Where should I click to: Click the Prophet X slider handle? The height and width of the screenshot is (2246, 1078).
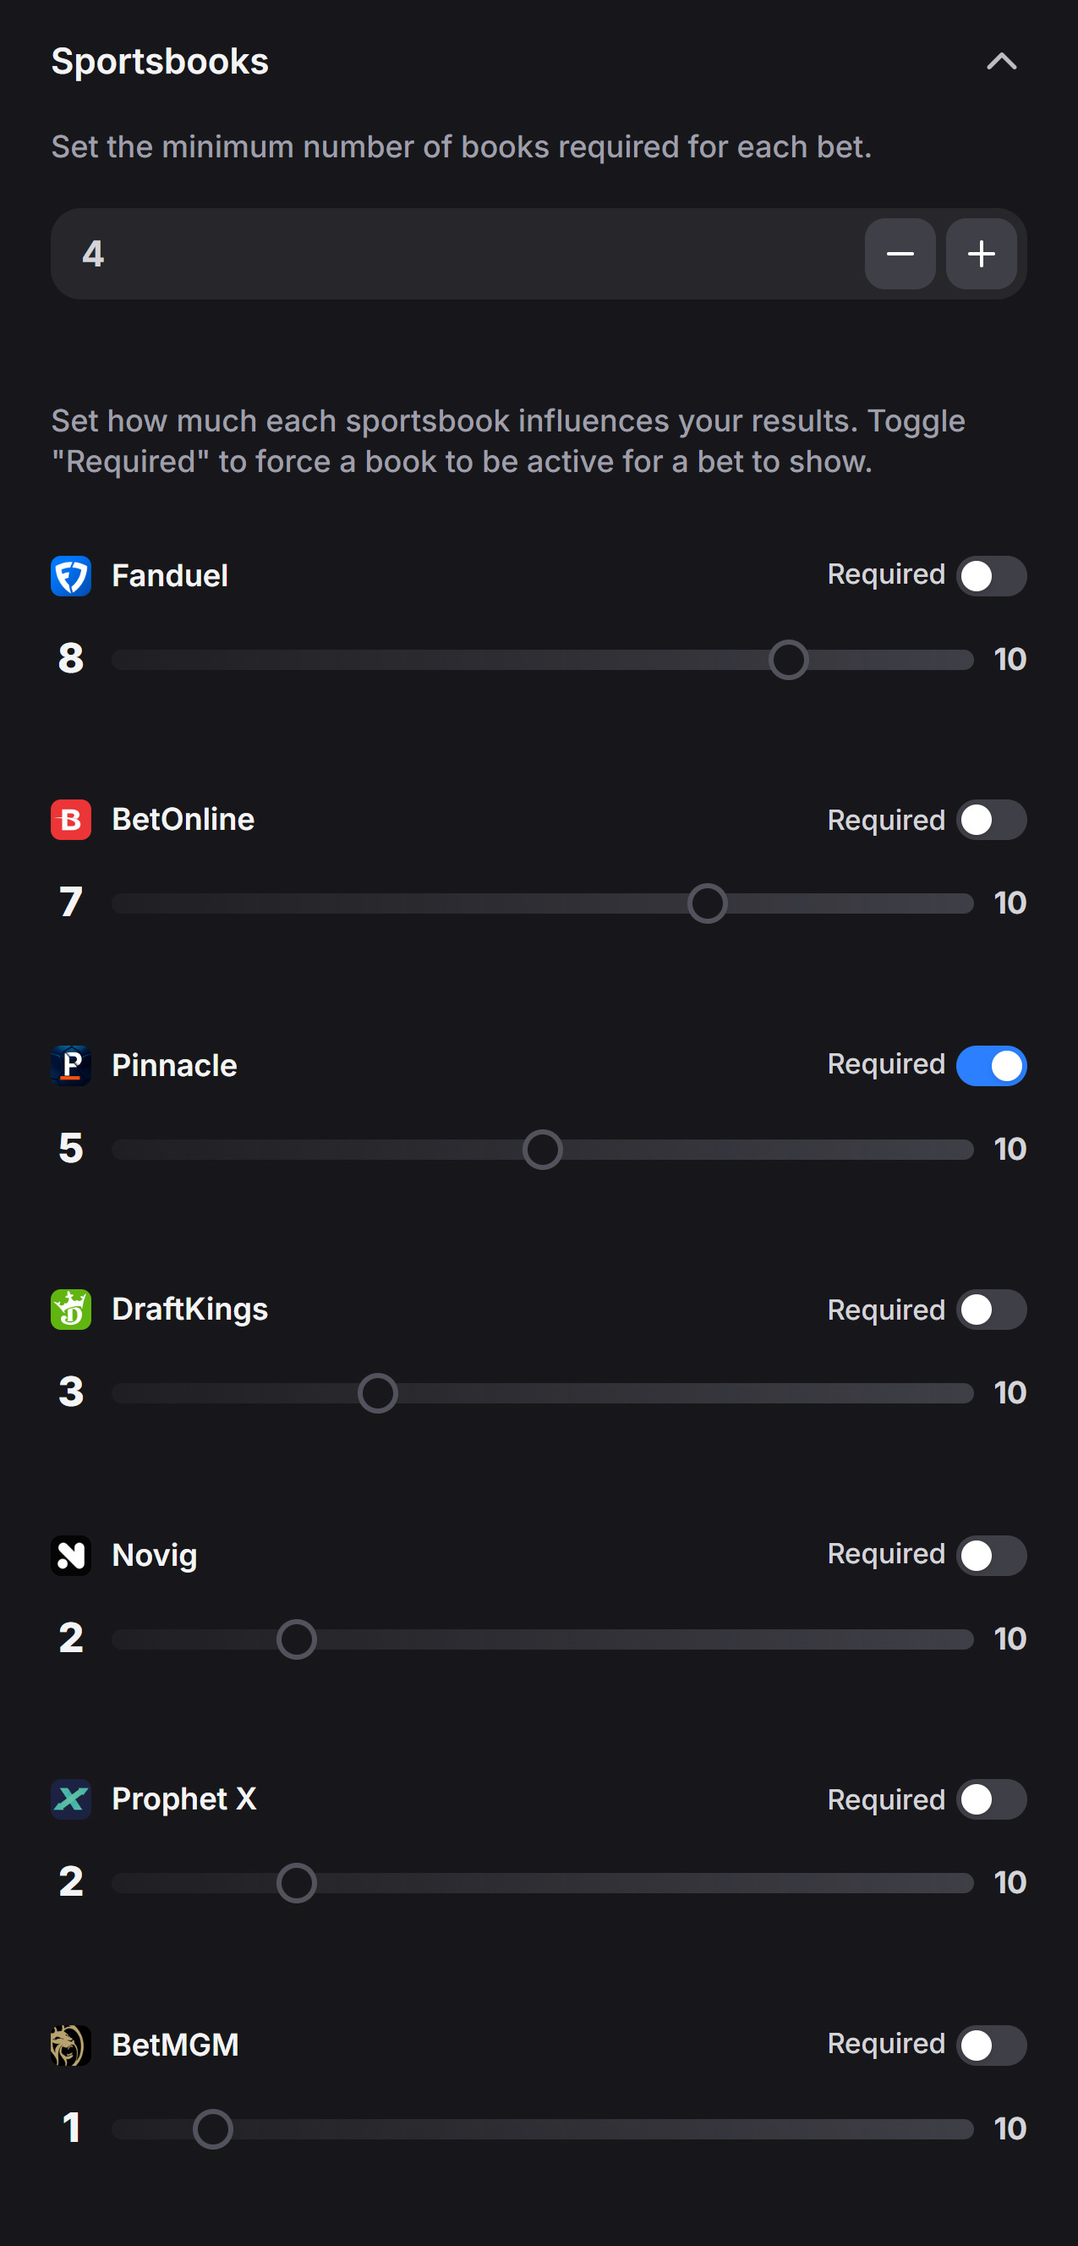click(296, 1882)
